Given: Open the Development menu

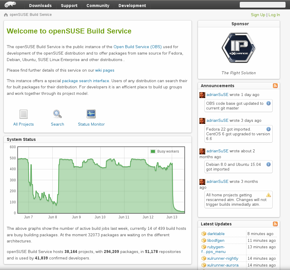Looking at the screenshot, I should tap(132, 6).
